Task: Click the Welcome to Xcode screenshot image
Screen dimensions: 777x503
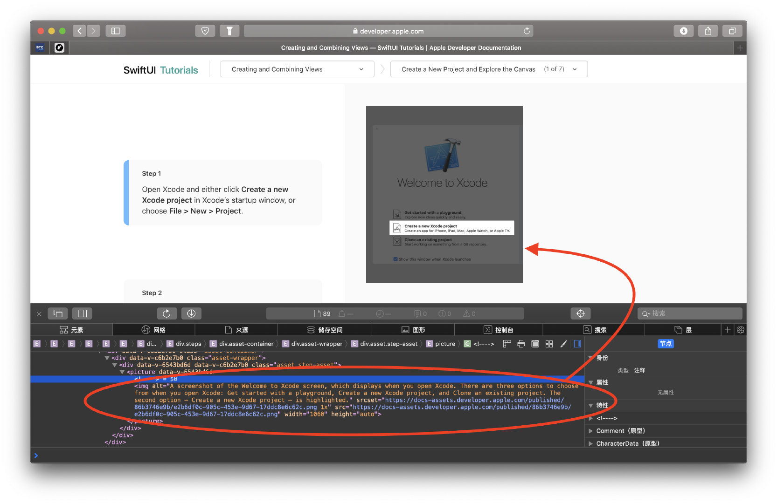Action: (x=444, y=194)
